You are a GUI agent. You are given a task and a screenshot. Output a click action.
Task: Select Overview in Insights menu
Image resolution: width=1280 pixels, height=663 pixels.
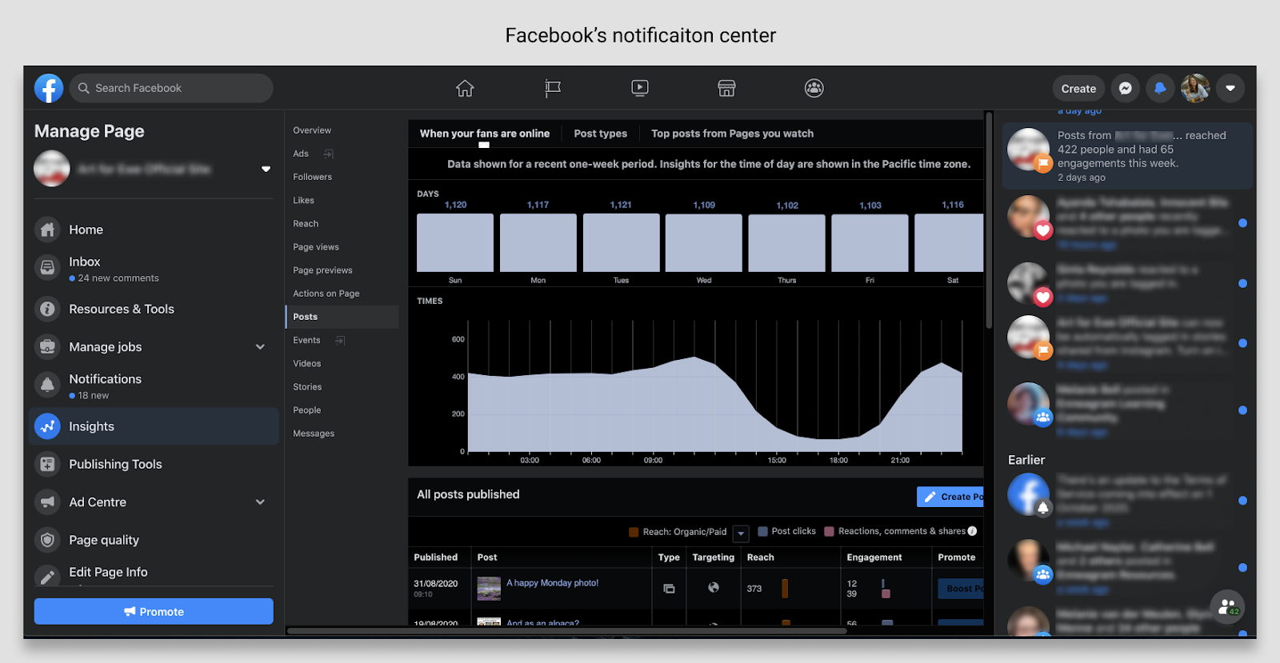click(312, 130)
